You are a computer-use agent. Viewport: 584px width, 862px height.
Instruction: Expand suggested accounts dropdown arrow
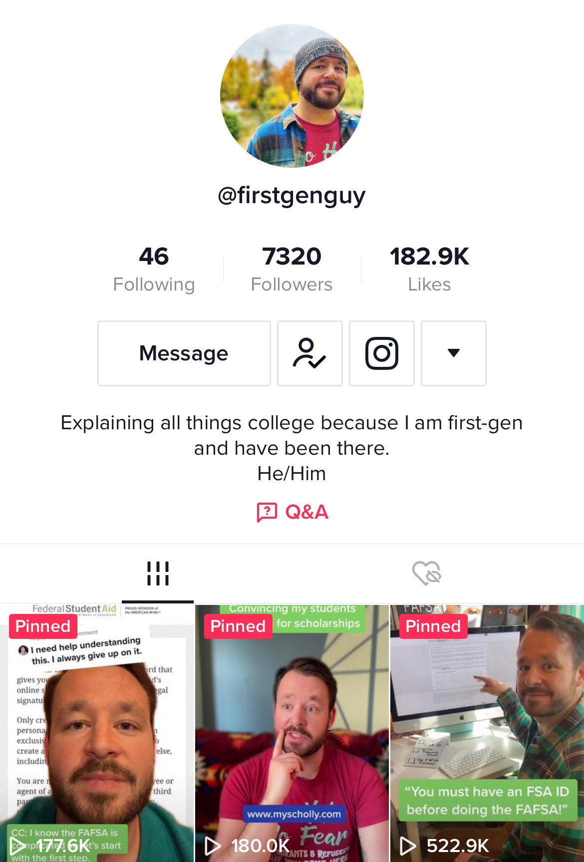point(454,353)
